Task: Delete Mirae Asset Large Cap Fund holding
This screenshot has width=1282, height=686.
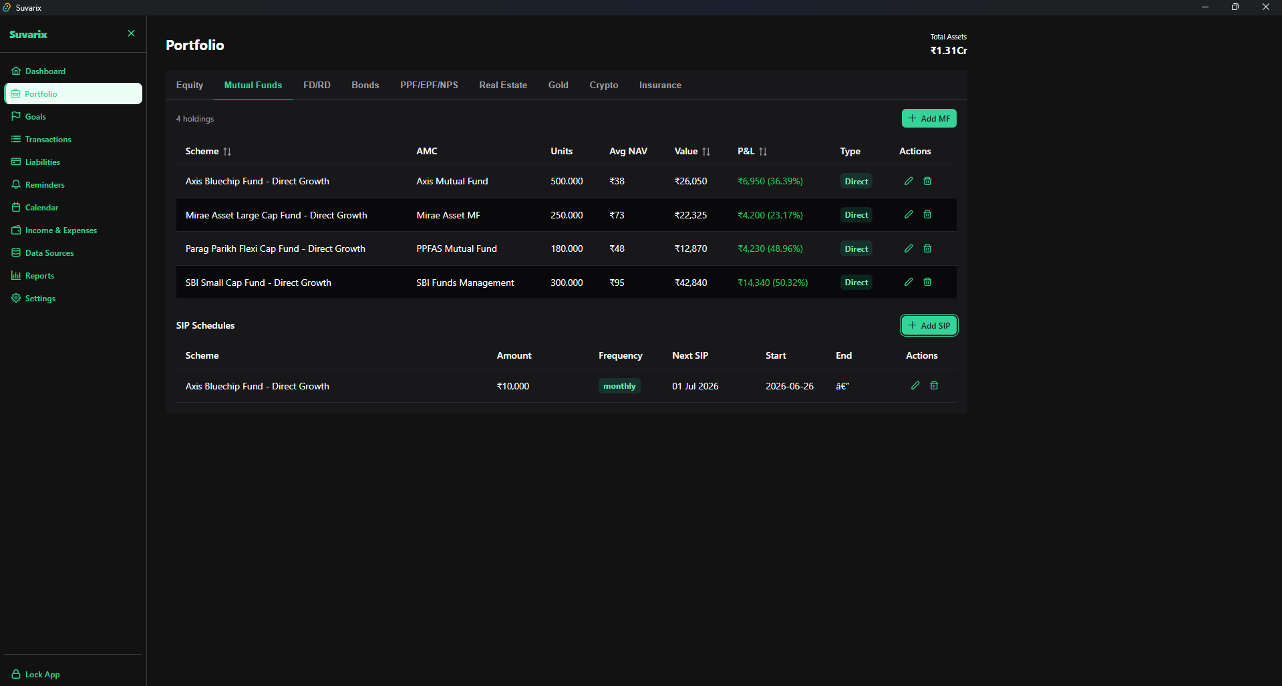Action: [927, 214]
